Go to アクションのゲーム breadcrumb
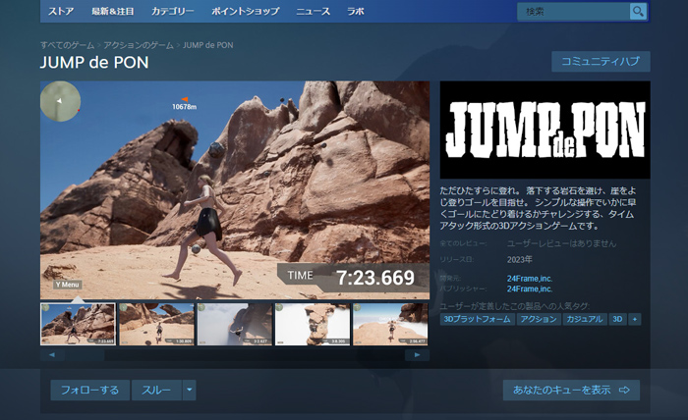The height and width of the screenshot is (420, 688). pos(139,45)
